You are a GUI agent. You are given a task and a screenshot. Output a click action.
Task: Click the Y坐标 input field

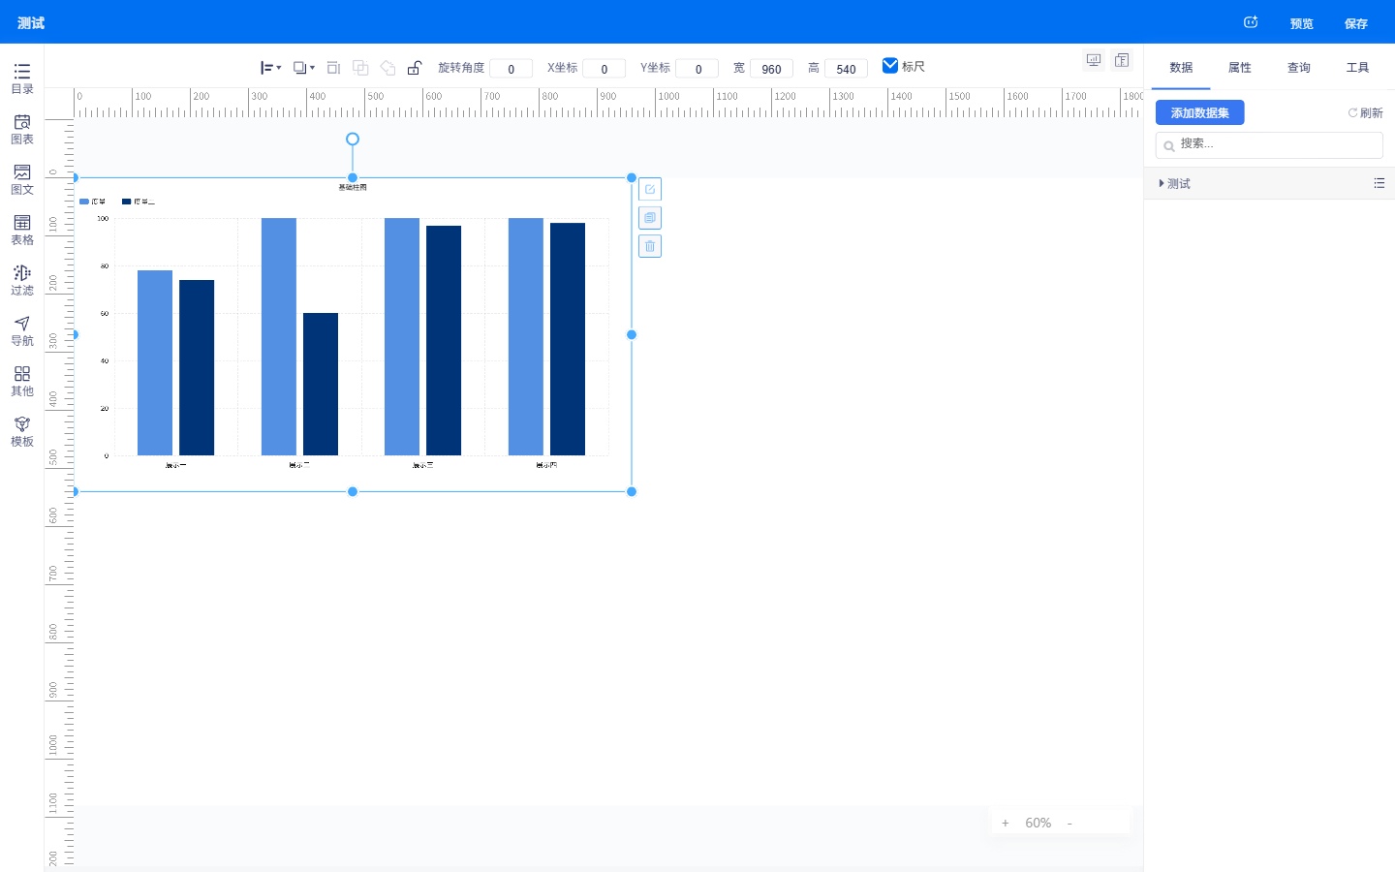[697, 69]
